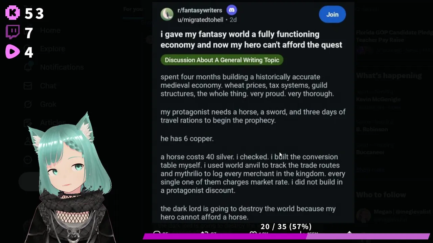
Task: Click the Discussion About A General Writing Topic flair
Action: (222, 60)
